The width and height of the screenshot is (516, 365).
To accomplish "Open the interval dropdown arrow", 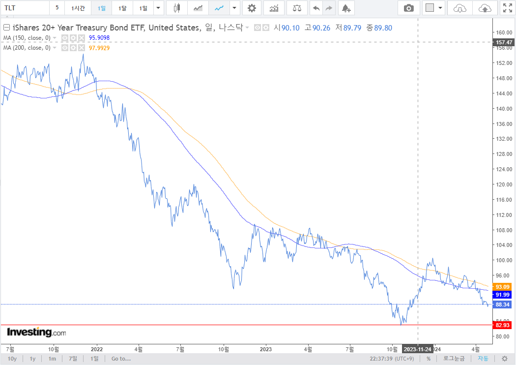I will 158,8.
